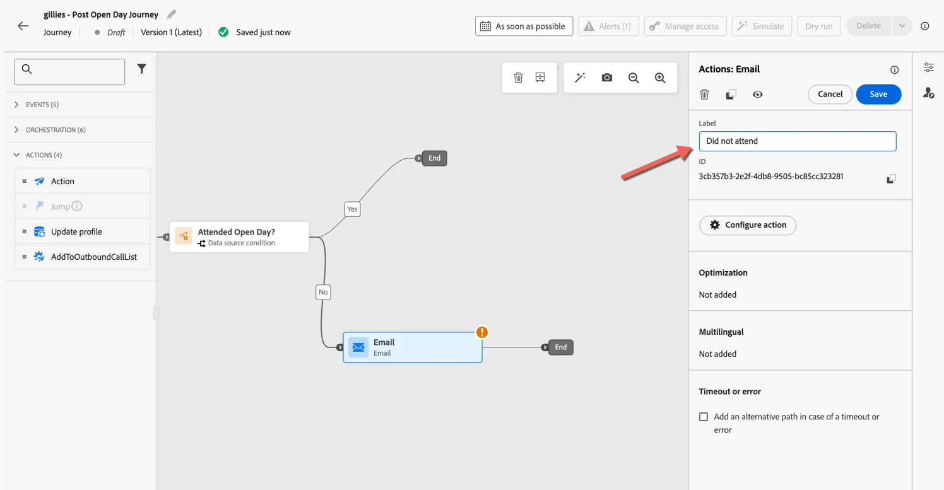
Task: Open the settings sliders icon in right rail
Action: pos(928,67)
